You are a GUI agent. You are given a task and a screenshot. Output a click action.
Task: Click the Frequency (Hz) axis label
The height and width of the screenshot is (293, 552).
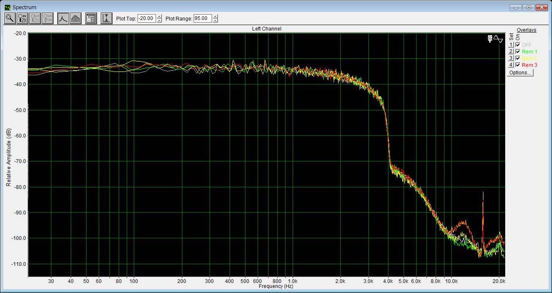(276, 286)
